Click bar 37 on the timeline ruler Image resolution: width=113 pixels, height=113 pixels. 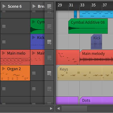pyautogui.click(x=105, y=5)
